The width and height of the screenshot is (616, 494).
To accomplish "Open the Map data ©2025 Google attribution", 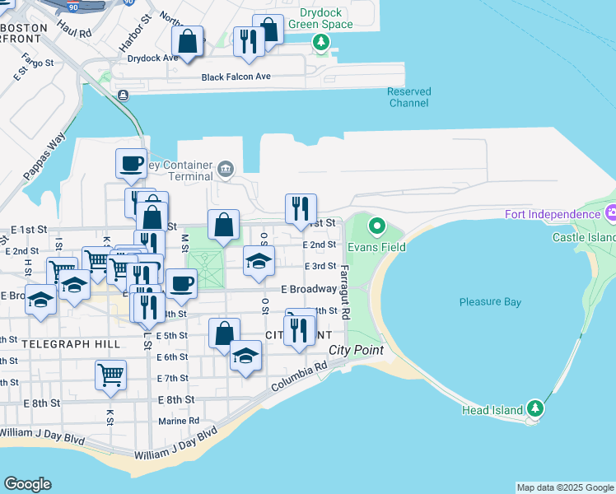I will pyautogui.click(x=565, y=487).
